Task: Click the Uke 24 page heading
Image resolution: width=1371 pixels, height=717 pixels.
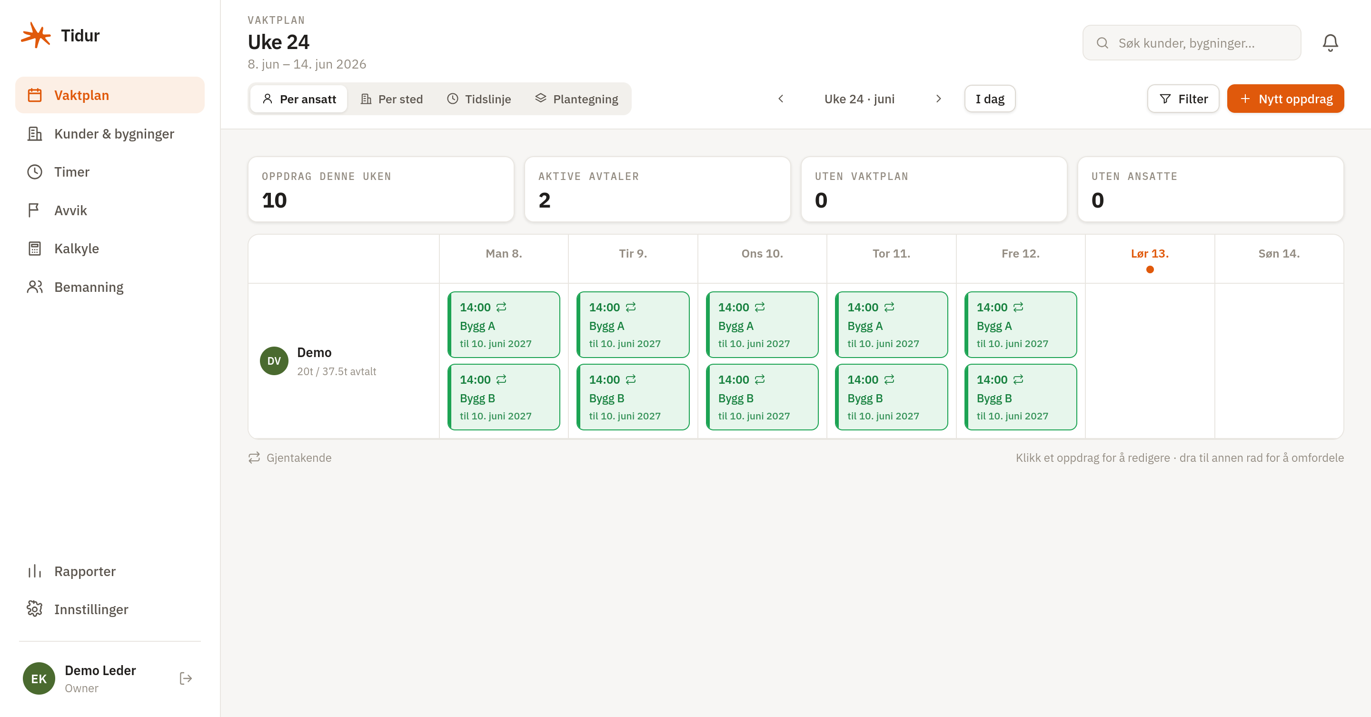Action: (x=278, y=42)
